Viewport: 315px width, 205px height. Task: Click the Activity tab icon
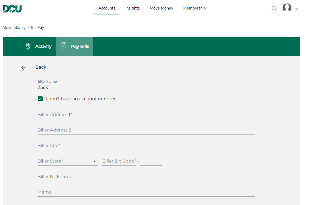[28, 46]
